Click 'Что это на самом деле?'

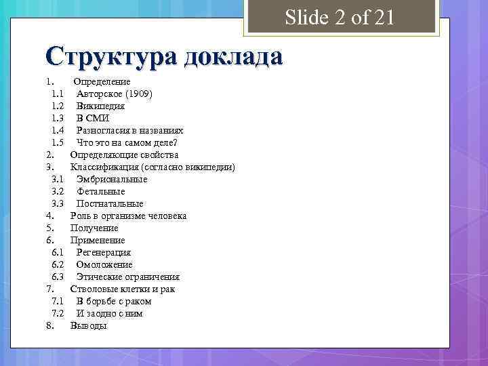point(127,143)
